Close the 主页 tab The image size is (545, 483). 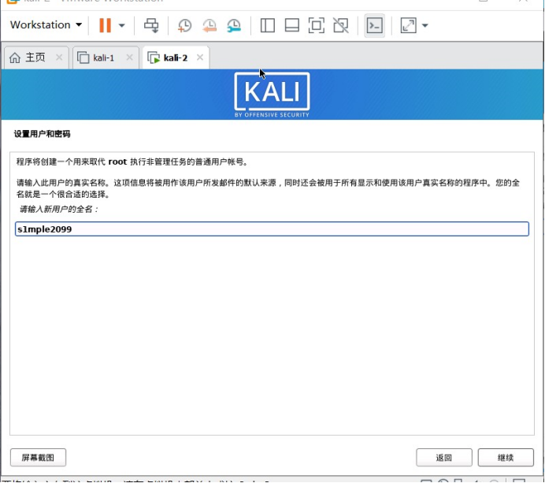(x=59, y=57)
